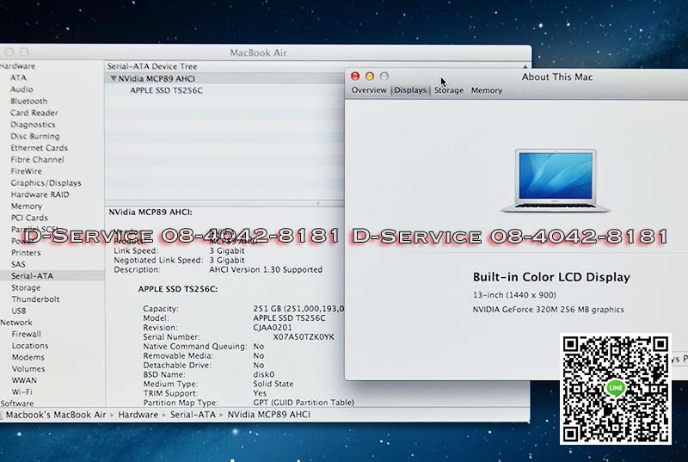The height and width of the screenshot is (462, 688).
Task: Click the AHCI Version 1.30 Supported description
Action: (266, 269)
